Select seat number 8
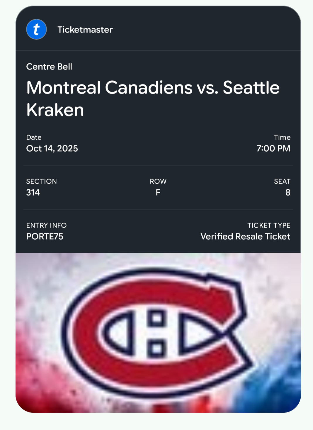Viewport: 313px width, 430px height. click(288, 192)
